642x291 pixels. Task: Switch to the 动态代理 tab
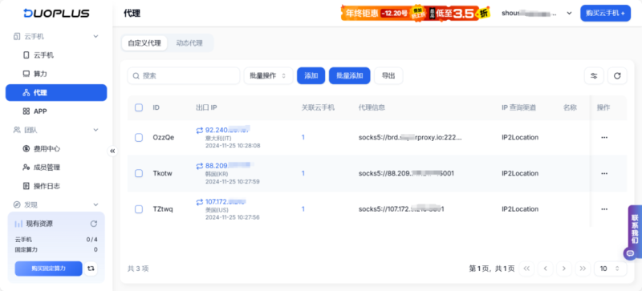189,43
